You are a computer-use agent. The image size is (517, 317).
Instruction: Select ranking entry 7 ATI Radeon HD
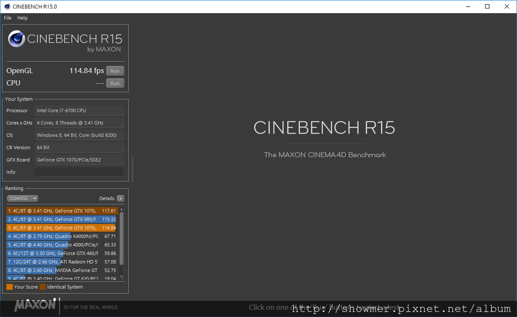click(x=62, y=262)
